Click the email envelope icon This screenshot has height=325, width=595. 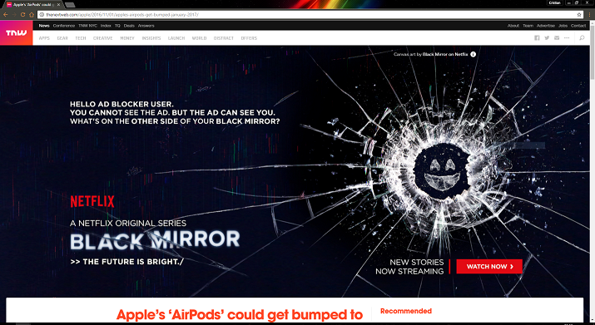[557, 38]
